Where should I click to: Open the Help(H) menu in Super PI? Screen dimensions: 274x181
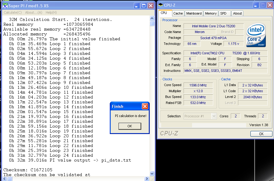click(x=51, y=12)
